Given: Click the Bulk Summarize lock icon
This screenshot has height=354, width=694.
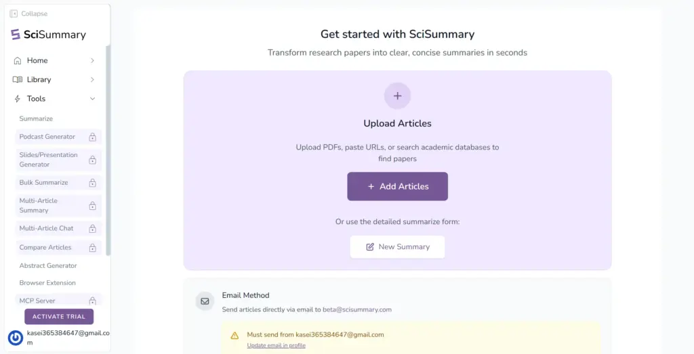Looking at the screenshot, I should pyautogui.click(x=92, y=183).
